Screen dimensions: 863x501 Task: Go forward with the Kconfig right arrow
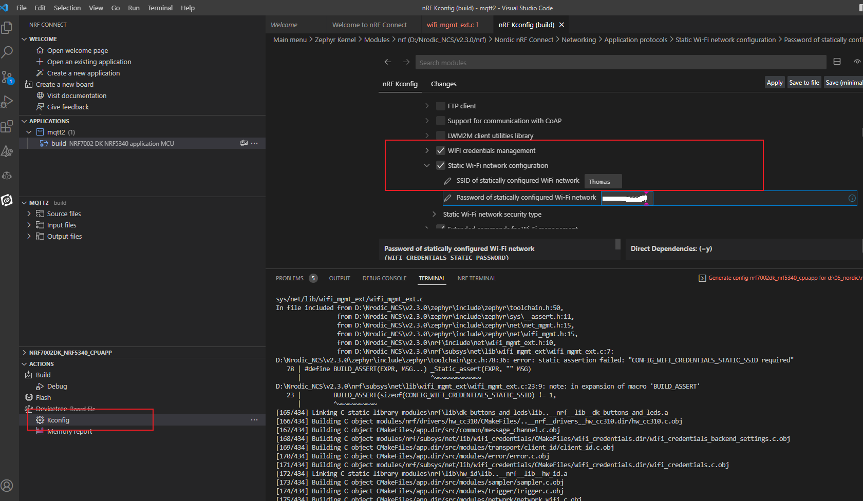tap(406, 62)
